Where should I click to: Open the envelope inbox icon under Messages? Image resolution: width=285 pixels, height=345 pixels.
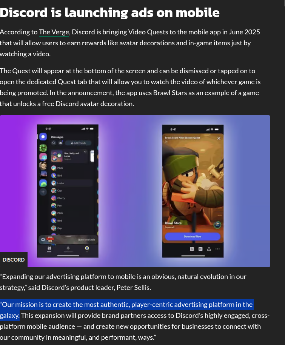click(x=60, y=143)
